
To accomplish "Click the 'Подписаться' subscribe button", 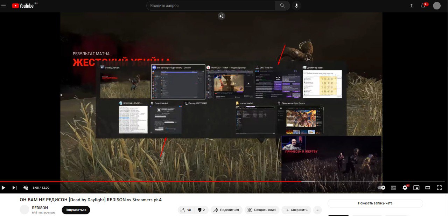I will tap(76, 210).
